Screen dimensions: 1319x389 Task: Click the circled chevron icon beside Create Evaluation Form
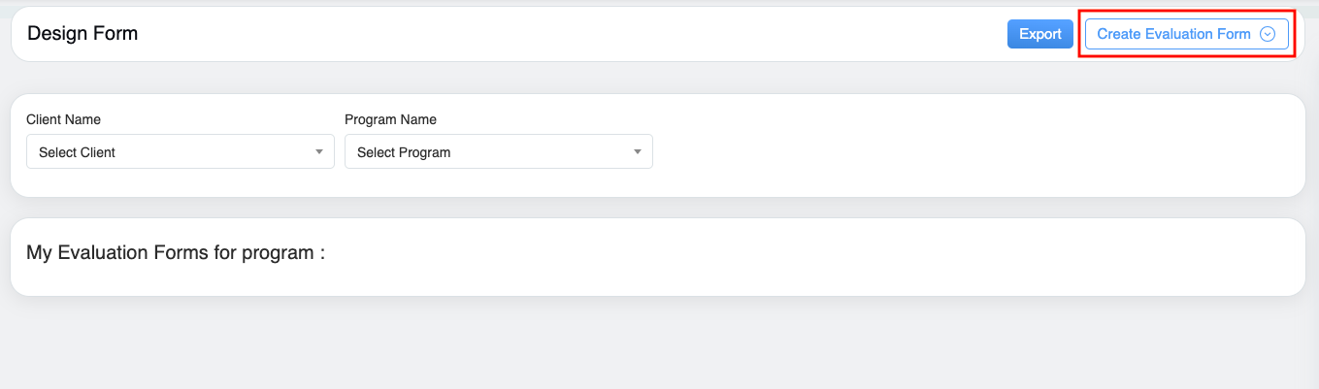[x=1267, y=34]
